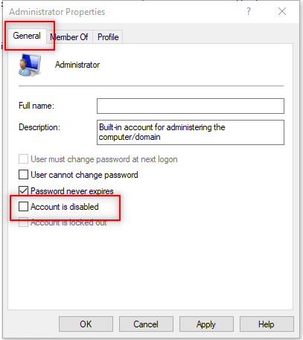303x340 pixels.
Task: Click the Administrator name label beside the icon
Action: coord(77,65)
